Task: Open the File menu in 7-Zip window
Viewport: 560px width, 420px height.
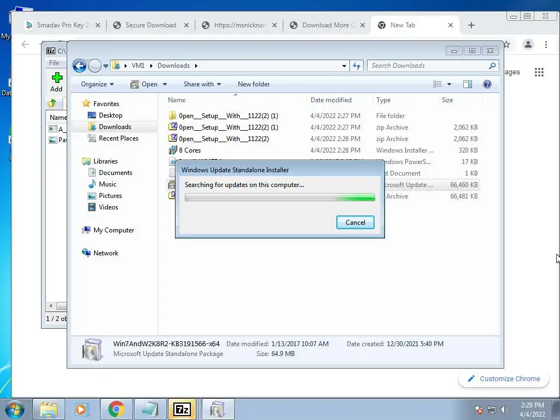Action: pos(54,63)
